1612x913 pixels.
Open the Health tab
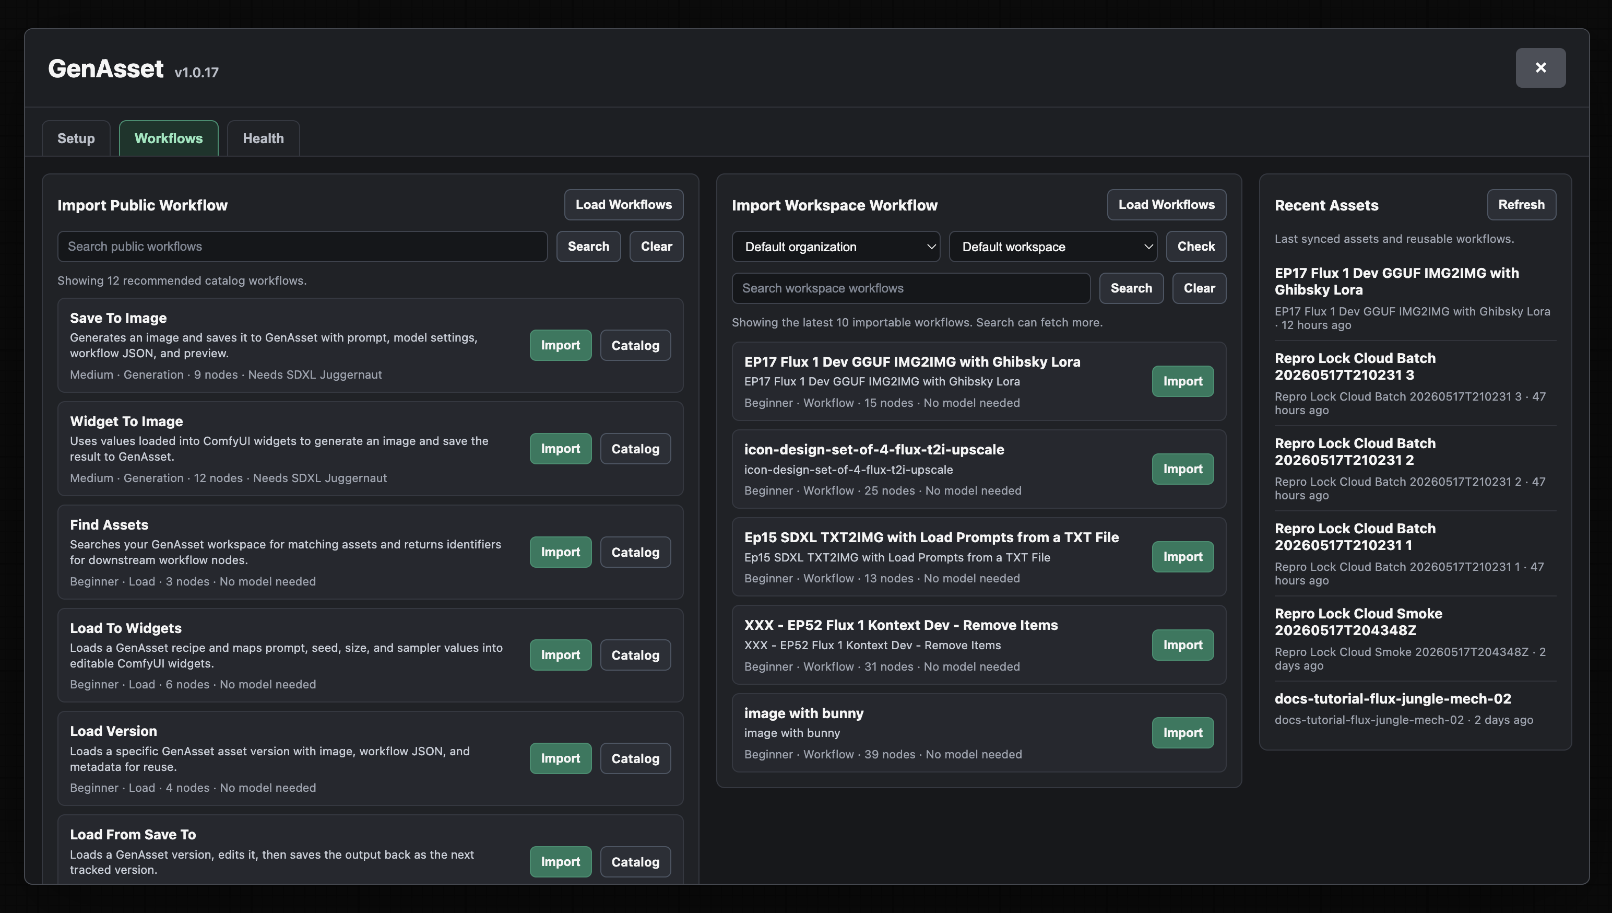pos(263,138)
